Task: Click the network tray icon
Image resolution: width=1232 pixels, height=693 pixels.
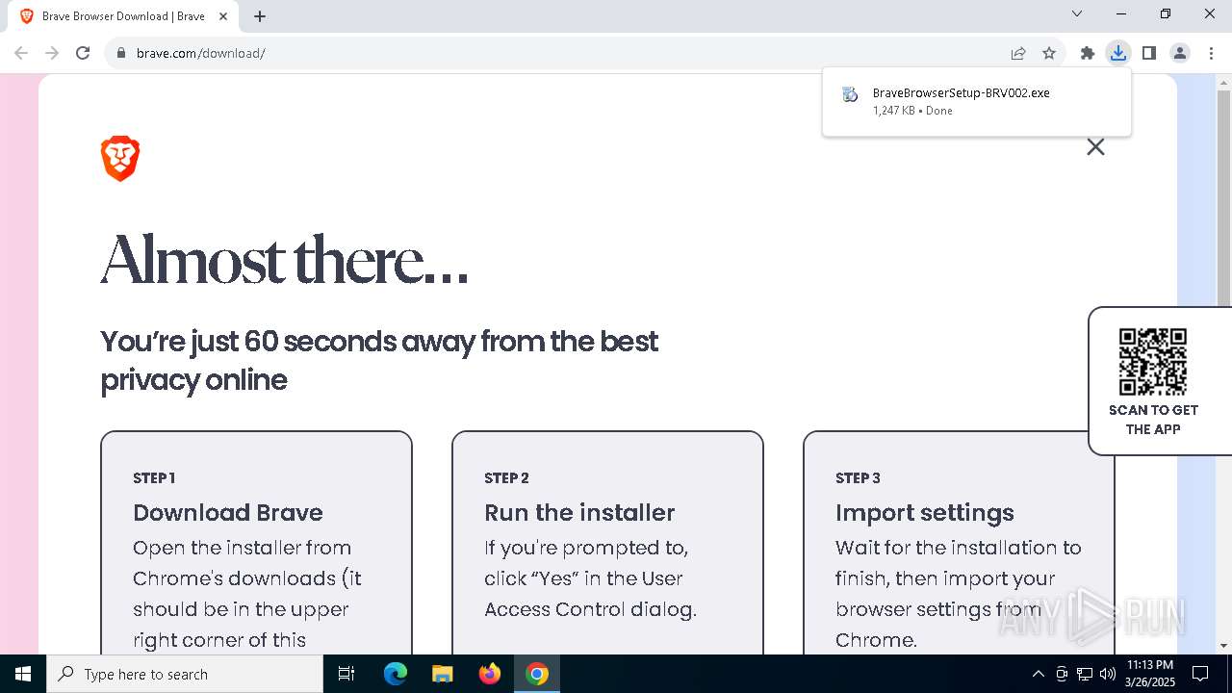Action: click(1085, 674)
